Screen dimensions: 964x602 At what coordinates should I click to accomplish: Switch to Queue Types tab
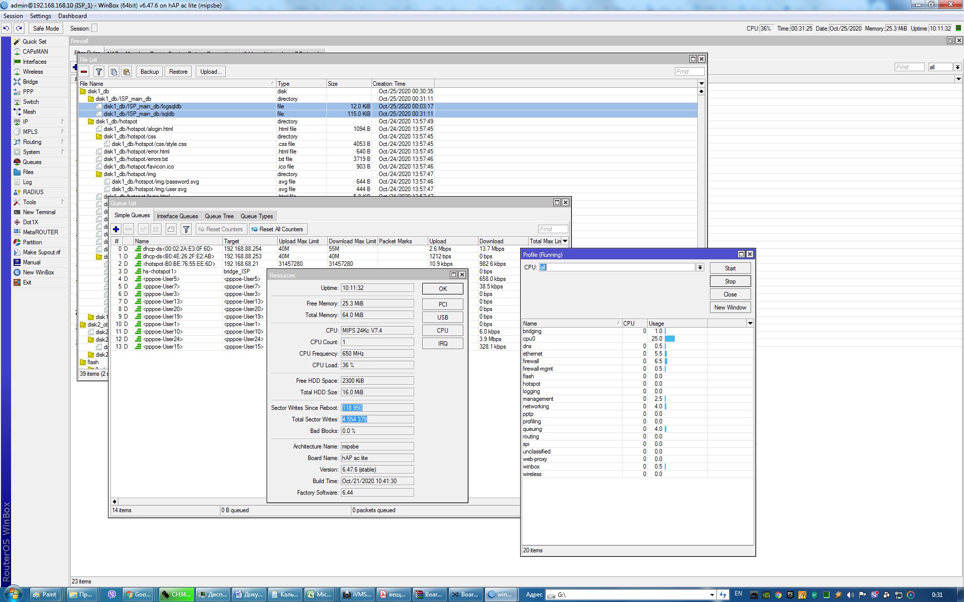(257, 216)
